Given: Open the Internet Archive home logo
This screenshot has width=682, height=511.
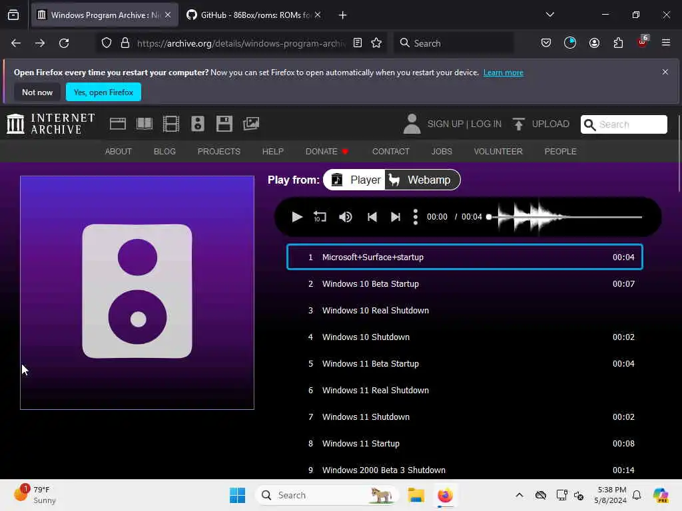Looking at the screenshot, I should coord(51,124).
